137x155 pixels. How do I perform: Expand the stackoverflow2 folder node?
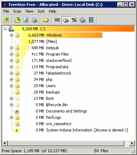[x=11, y=60]
